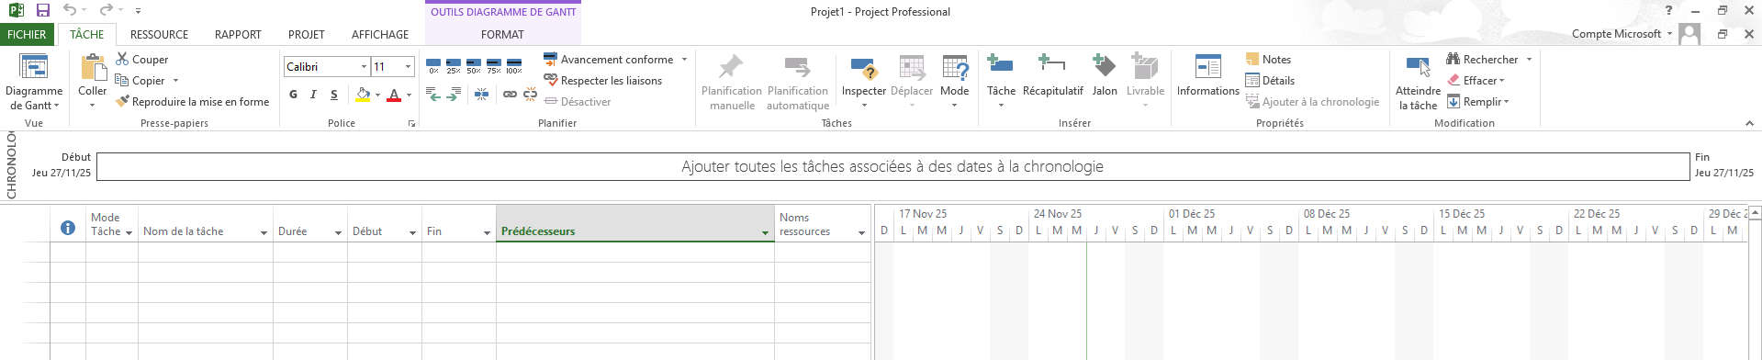This screenshot has height=360, width=1762.
Task: Insert a Récapitulatif summary task
Action: pos(1053,75)
